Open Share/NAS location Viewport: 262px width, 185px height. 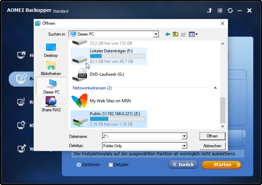pyautogui.click(x=51, y=104)
